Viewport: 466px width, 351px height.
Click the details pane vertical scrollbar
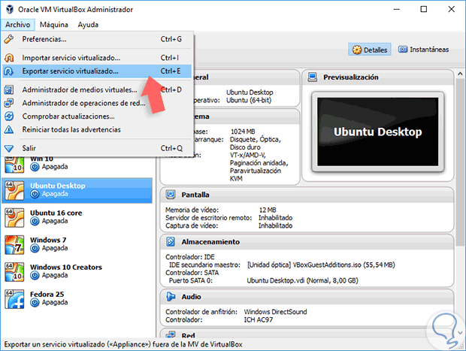click(460, 162)
